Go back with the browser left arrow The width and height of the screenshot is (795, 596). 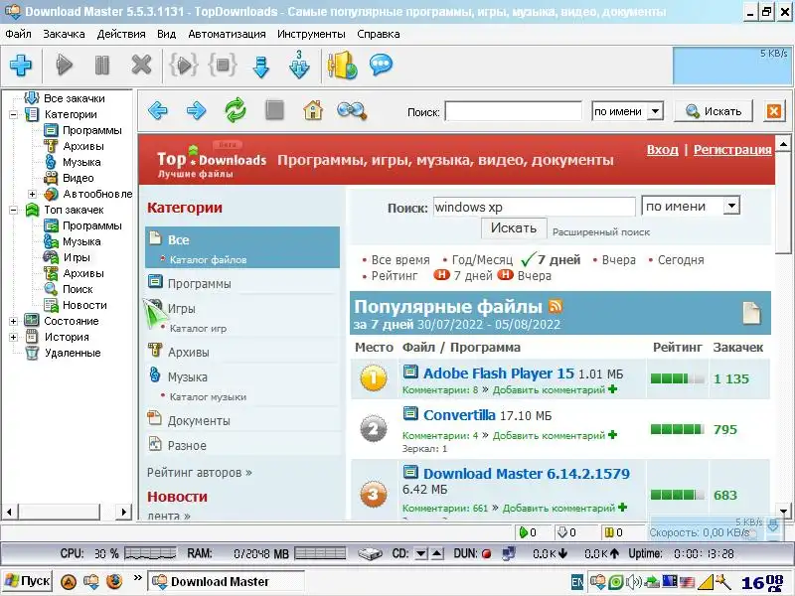pos(158,110)
